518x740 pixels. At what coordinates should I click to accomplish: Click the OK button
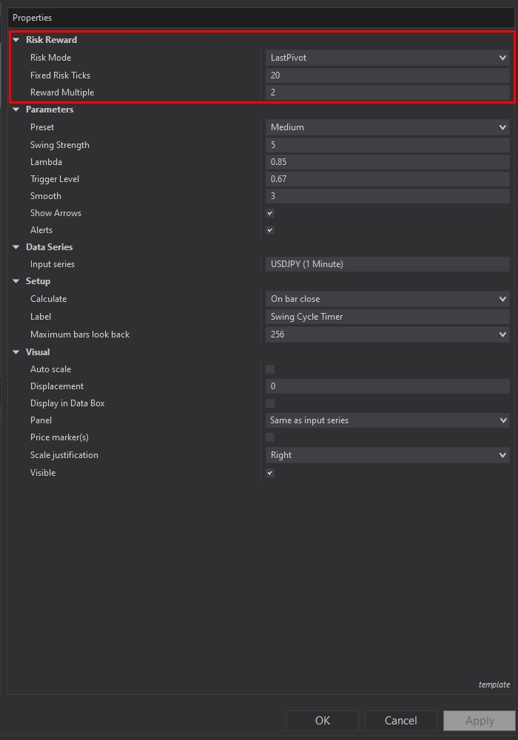[x=323, y=721]
